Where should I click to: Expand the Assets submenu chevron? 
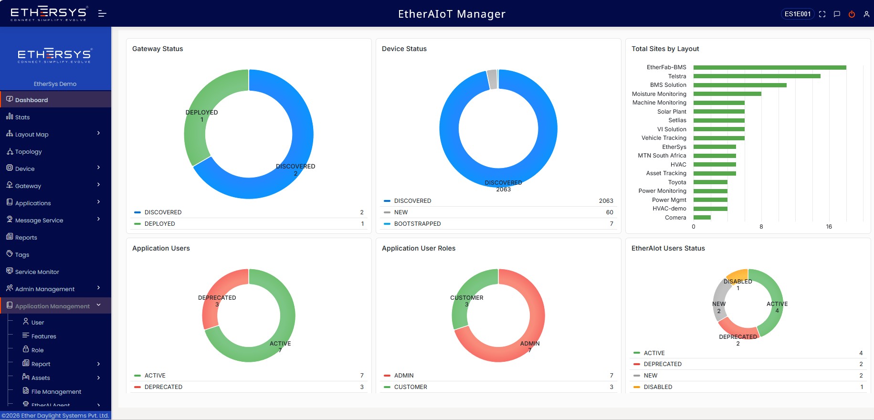(x=98, y=378)
